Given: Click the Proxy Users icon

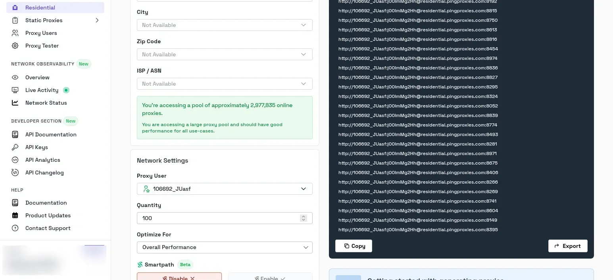Looking at the screenshot, I should 15,33.
